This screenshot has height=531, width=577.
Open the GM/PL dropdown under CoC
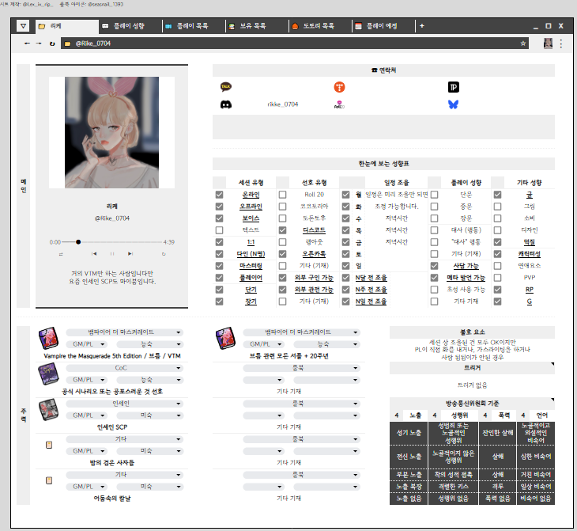(x=87, y=380)
